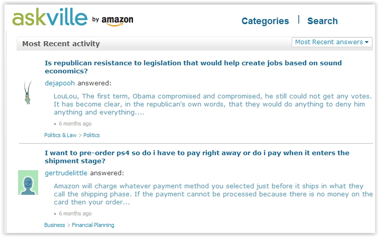The image size is (379, 237).
Task: Click the 6 months ago timestamp under gertrudelittle's answer
Action: tap(75, 213)
